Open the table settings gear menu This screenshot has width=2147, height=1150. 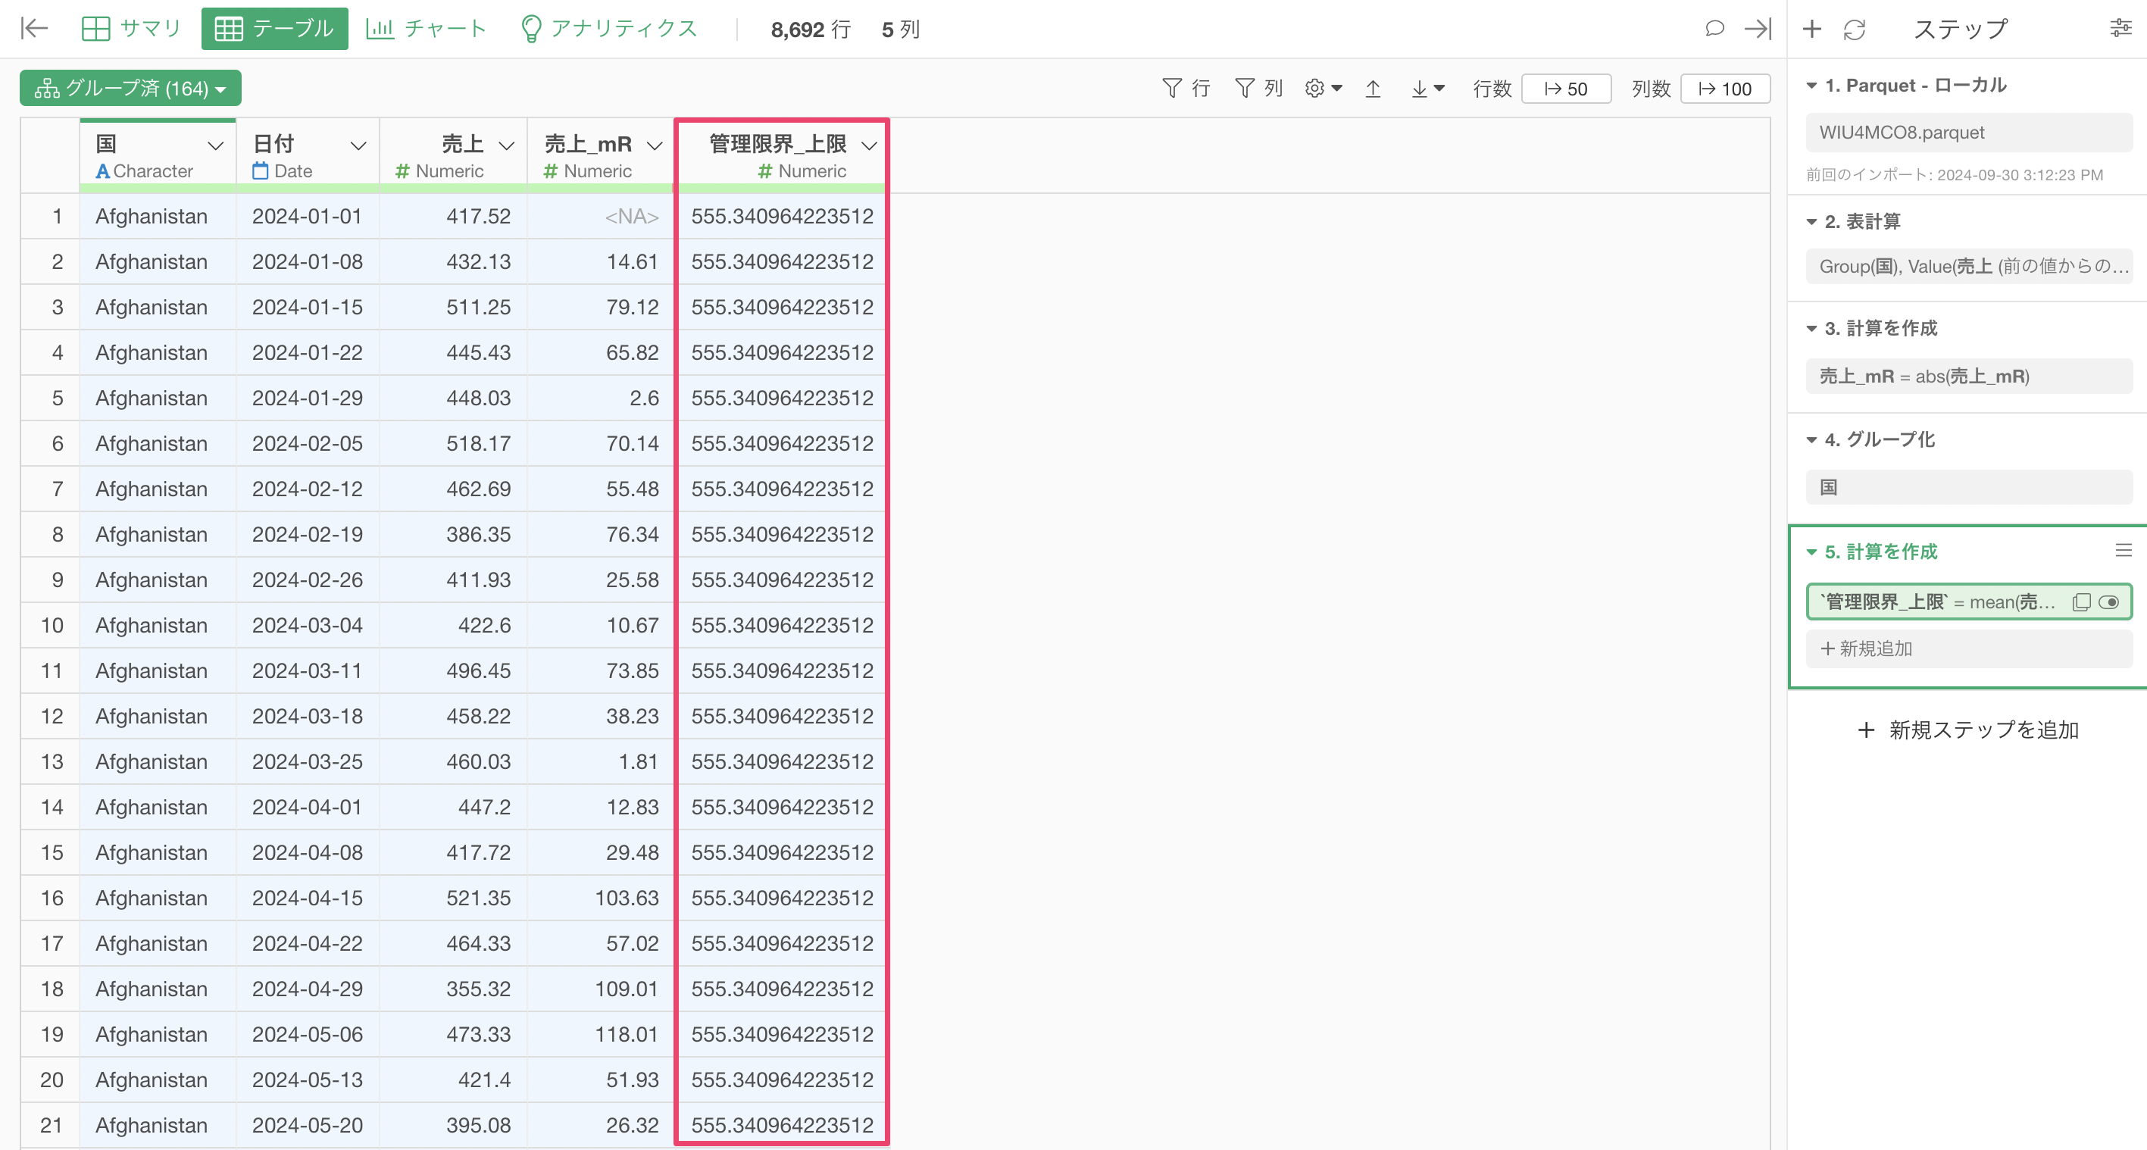tap(1324, 89)
